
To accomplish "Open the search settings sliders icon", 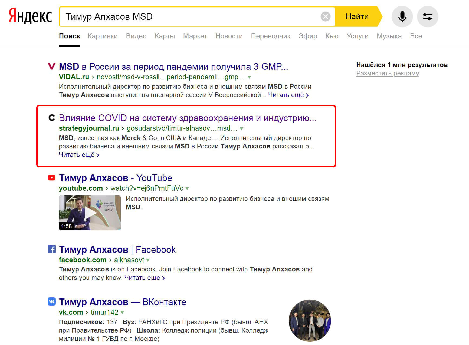I will [428, 17].
